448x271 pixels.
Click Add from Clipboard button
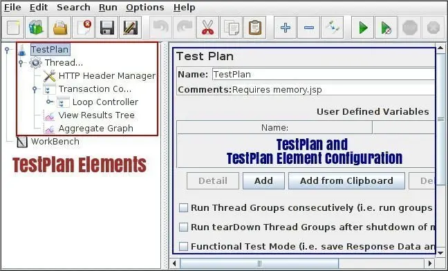[x=346, y=180]
